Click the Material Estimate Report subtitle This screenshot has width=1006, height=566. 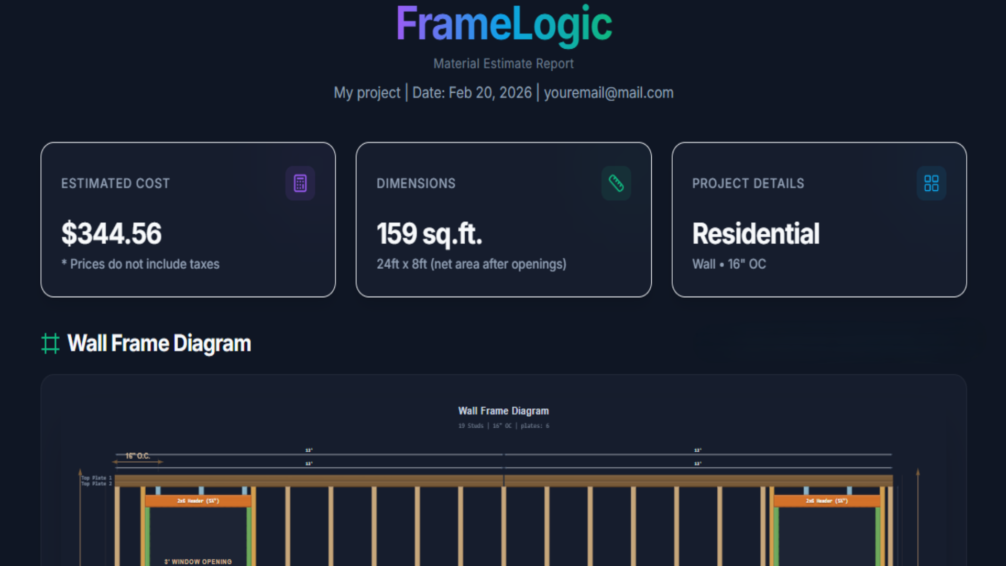pos(503,63)
